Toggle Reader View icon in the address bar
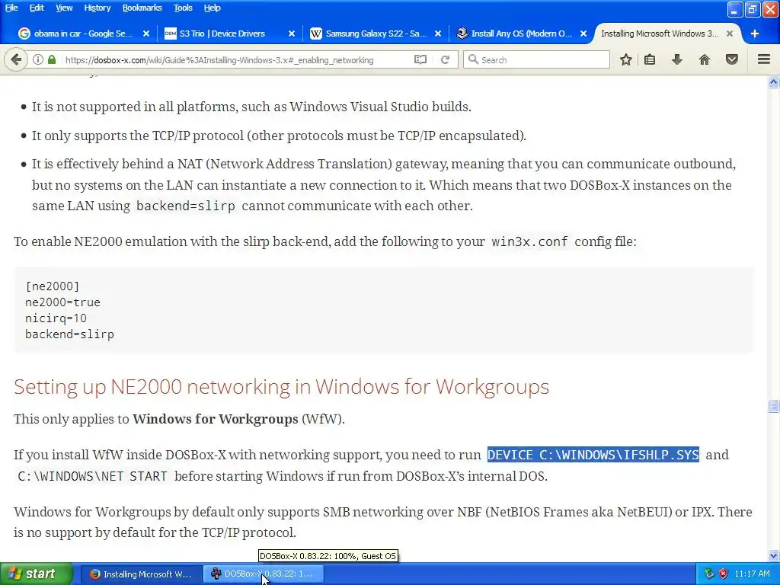Screen dimensions: 780x585 point(420,59)
